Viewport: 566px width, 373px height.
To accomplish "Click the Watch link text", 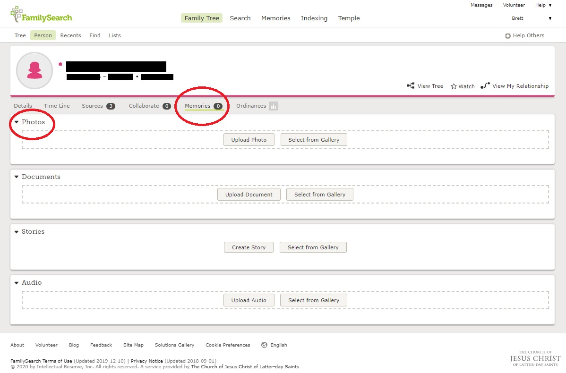I will tap(466, 86).
